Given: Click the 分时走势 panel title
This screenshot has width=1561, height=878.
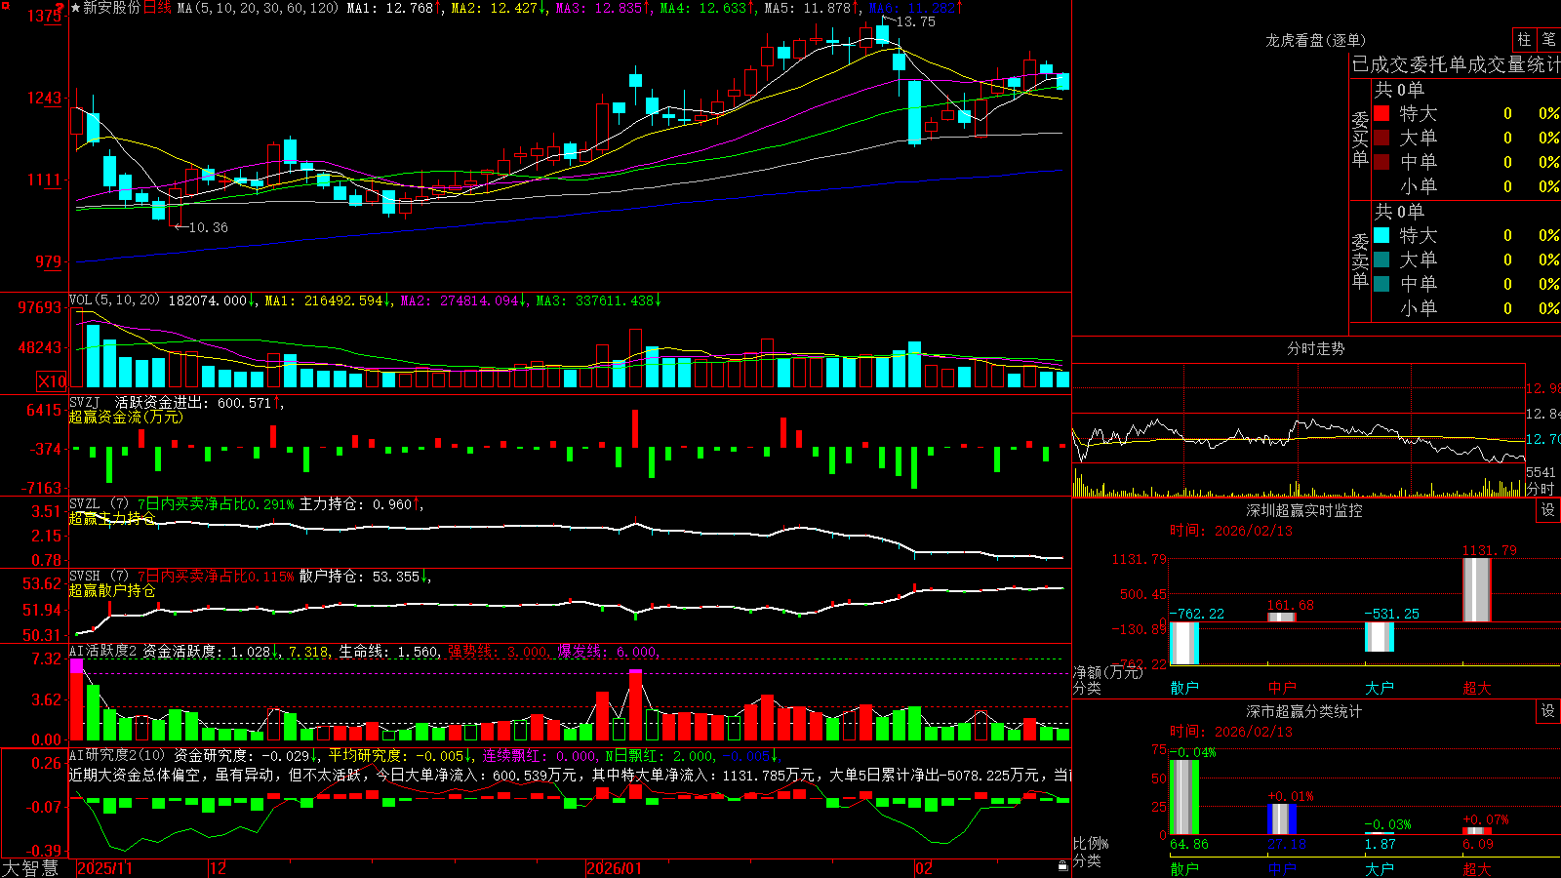Looking at the screenshot, I should (x=1315, y=348).
